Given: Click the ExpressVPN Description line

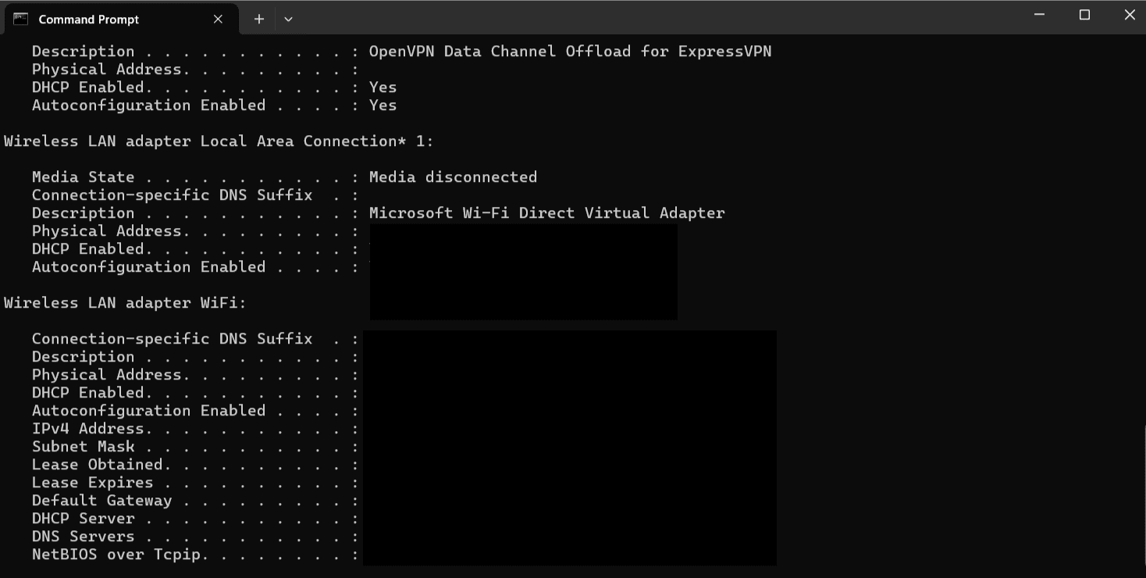Looking at the screenshot, I should pyautogui.click(x=83, y=51).
